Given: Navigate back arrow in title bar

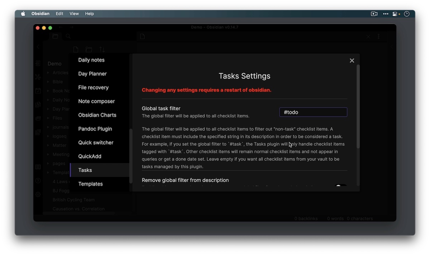Looking at the screenshot, I should [60, 27].
